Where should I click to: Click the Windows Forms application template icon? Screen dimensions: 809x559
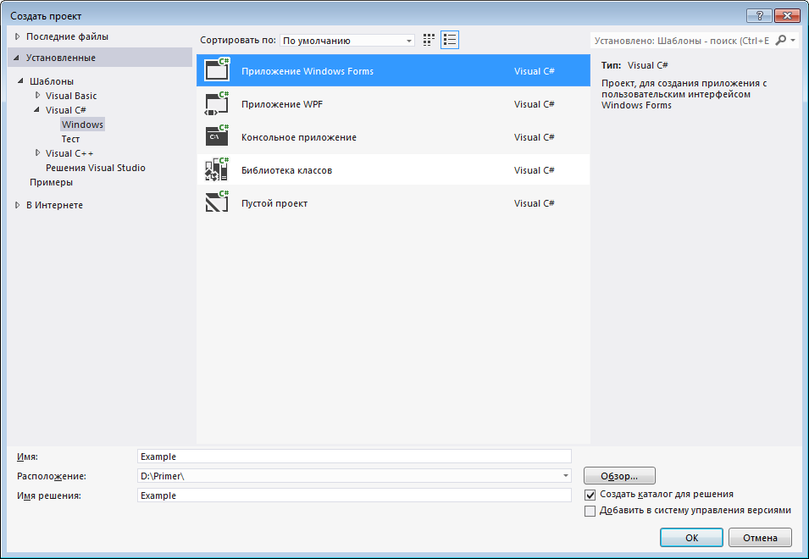point(217,69)
